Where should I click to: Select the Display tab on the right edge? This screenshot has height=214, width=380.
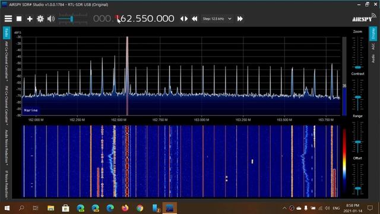pos(373,34)
